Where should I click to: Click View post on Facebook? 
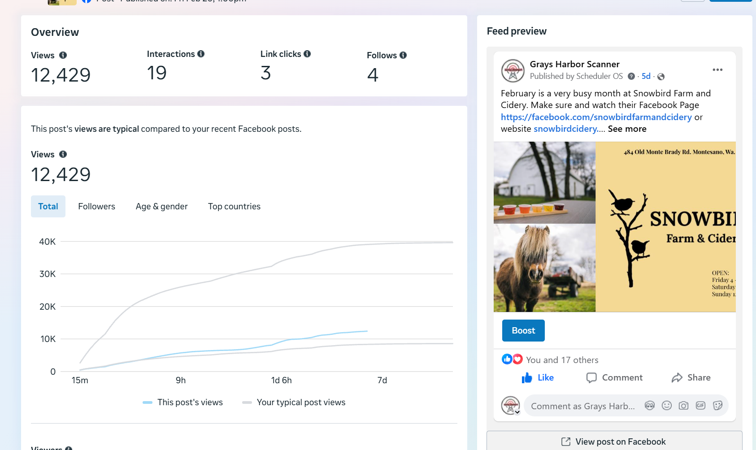click(x=614, y=441)
